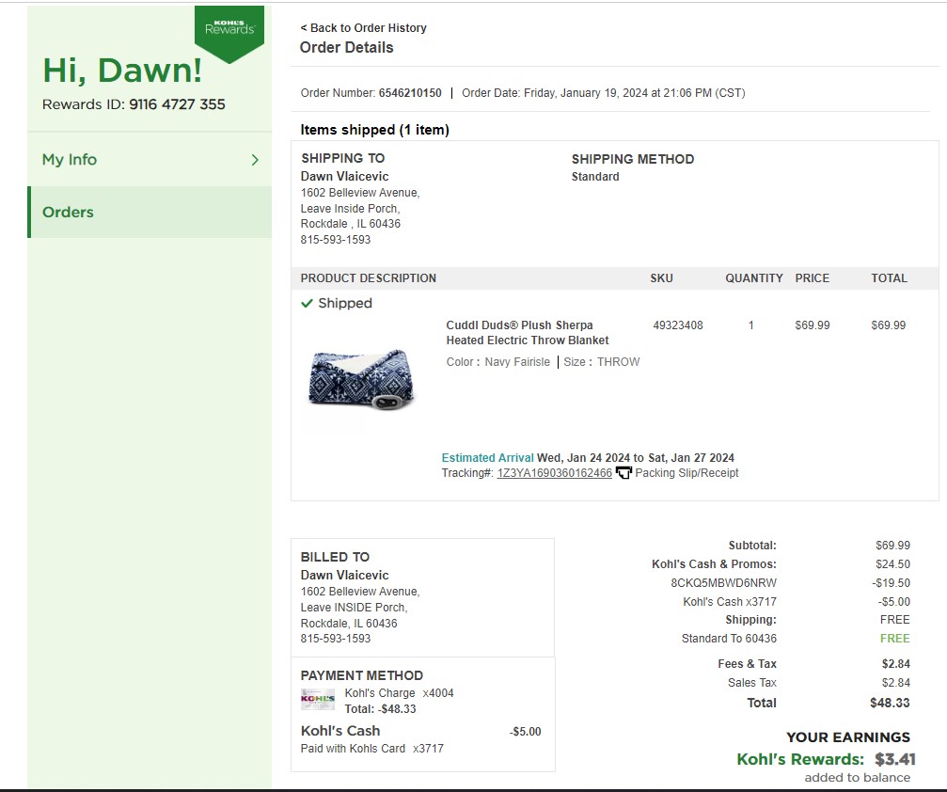Click the Kohl's Rewards badge icon
947x792 pixels.
pyautogui.click(x=229, y=33)
